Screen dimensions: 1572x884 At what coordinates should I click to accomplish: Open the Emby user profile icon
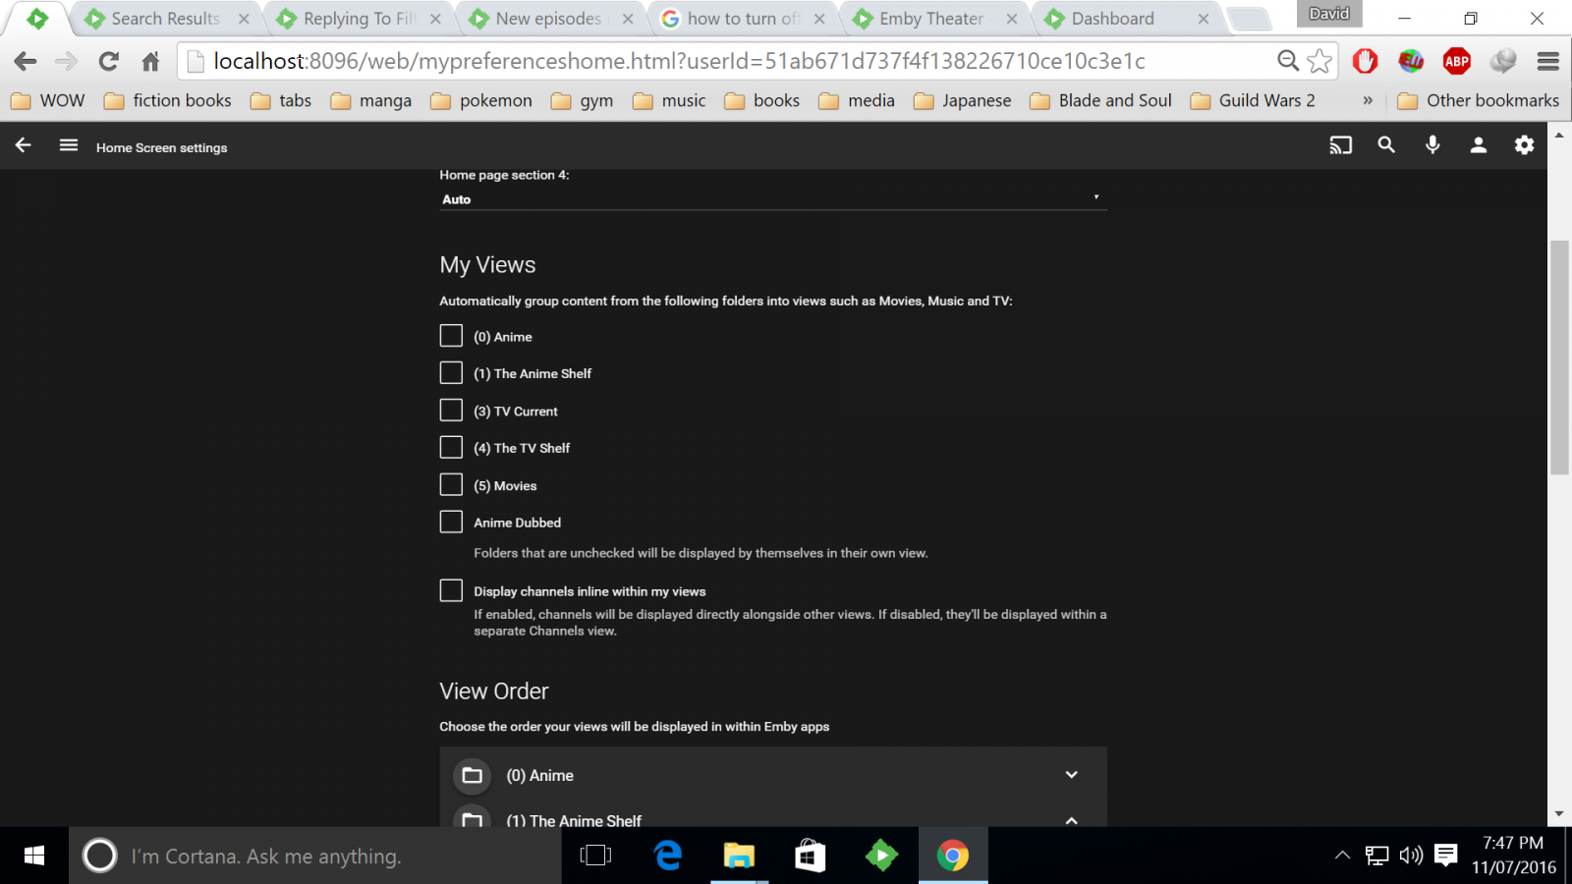pyautogui.click(x=1478, y=145)
